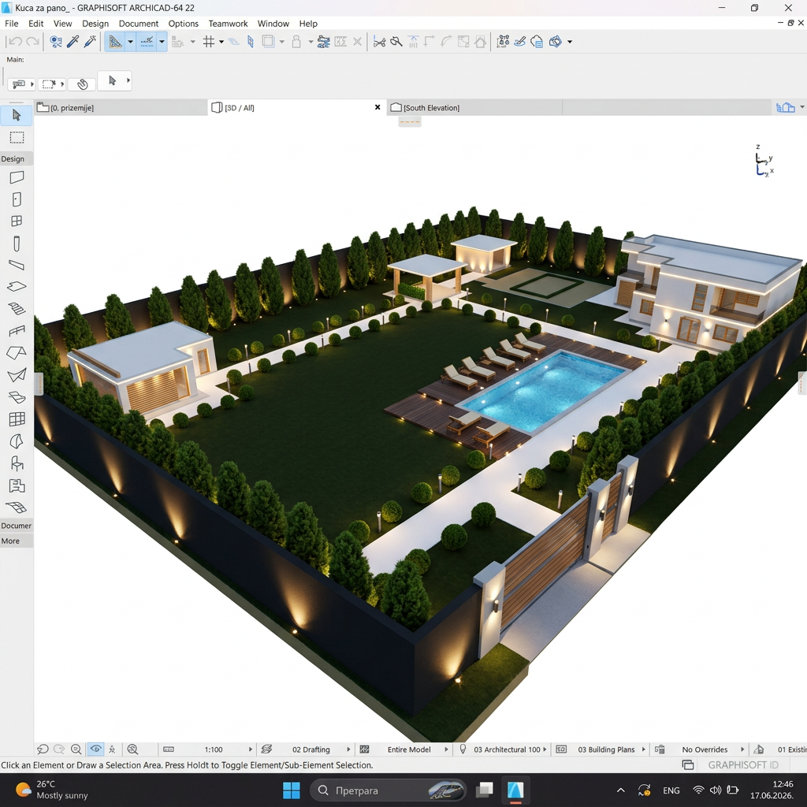807x807 pixels.
Task: Toggle the Explore walking-figure mode
Action: pyautogui.click(x=112, y=749)
